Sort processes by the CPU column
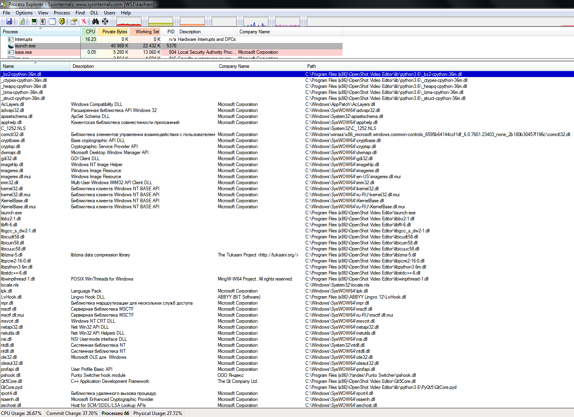This screenshot has height=417, width=574. click(90, 31)
